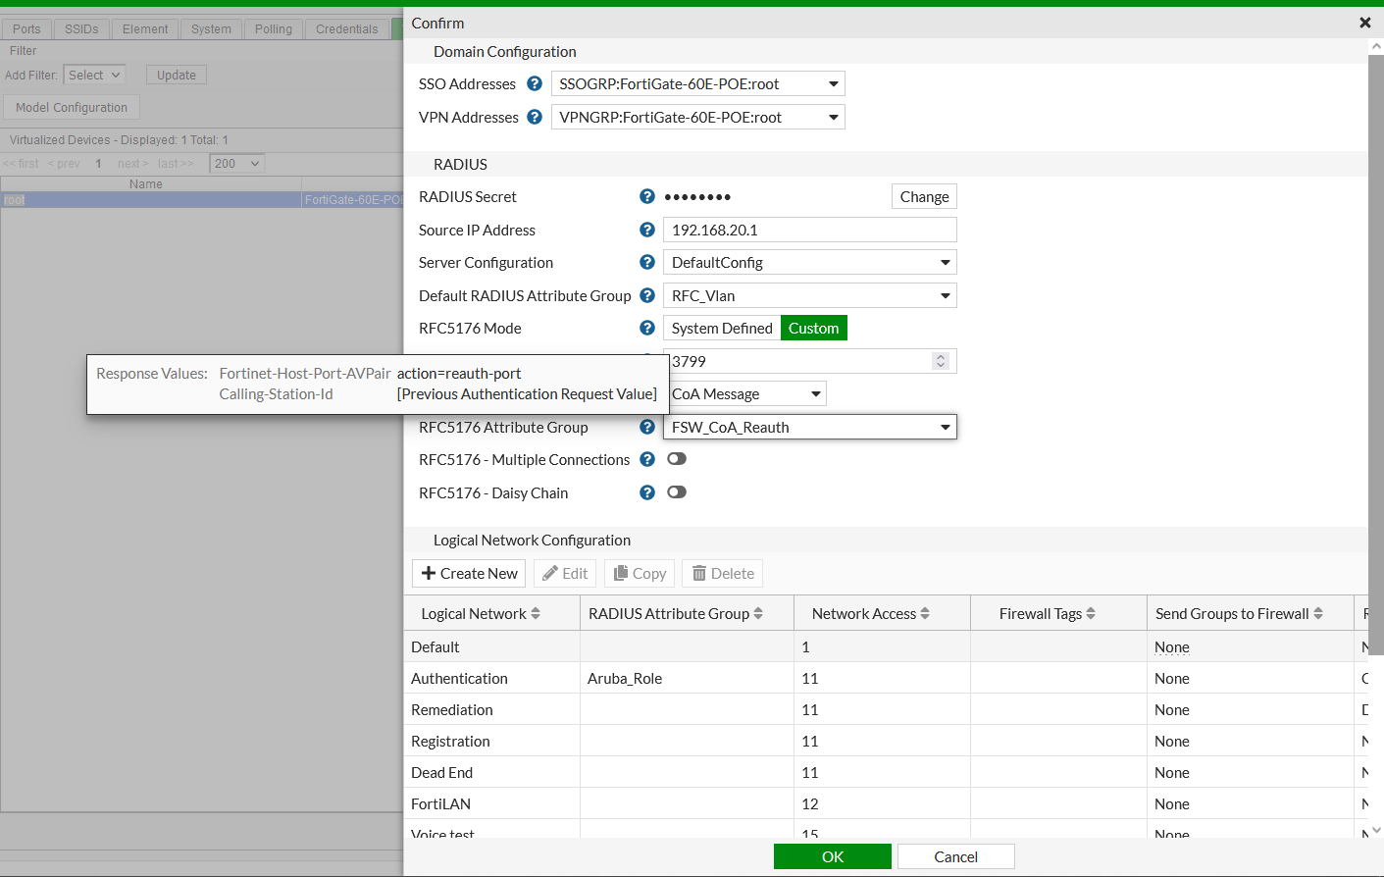
Task: Enable RFC5176 - Multiple Connections
Action: coord(676,458)
